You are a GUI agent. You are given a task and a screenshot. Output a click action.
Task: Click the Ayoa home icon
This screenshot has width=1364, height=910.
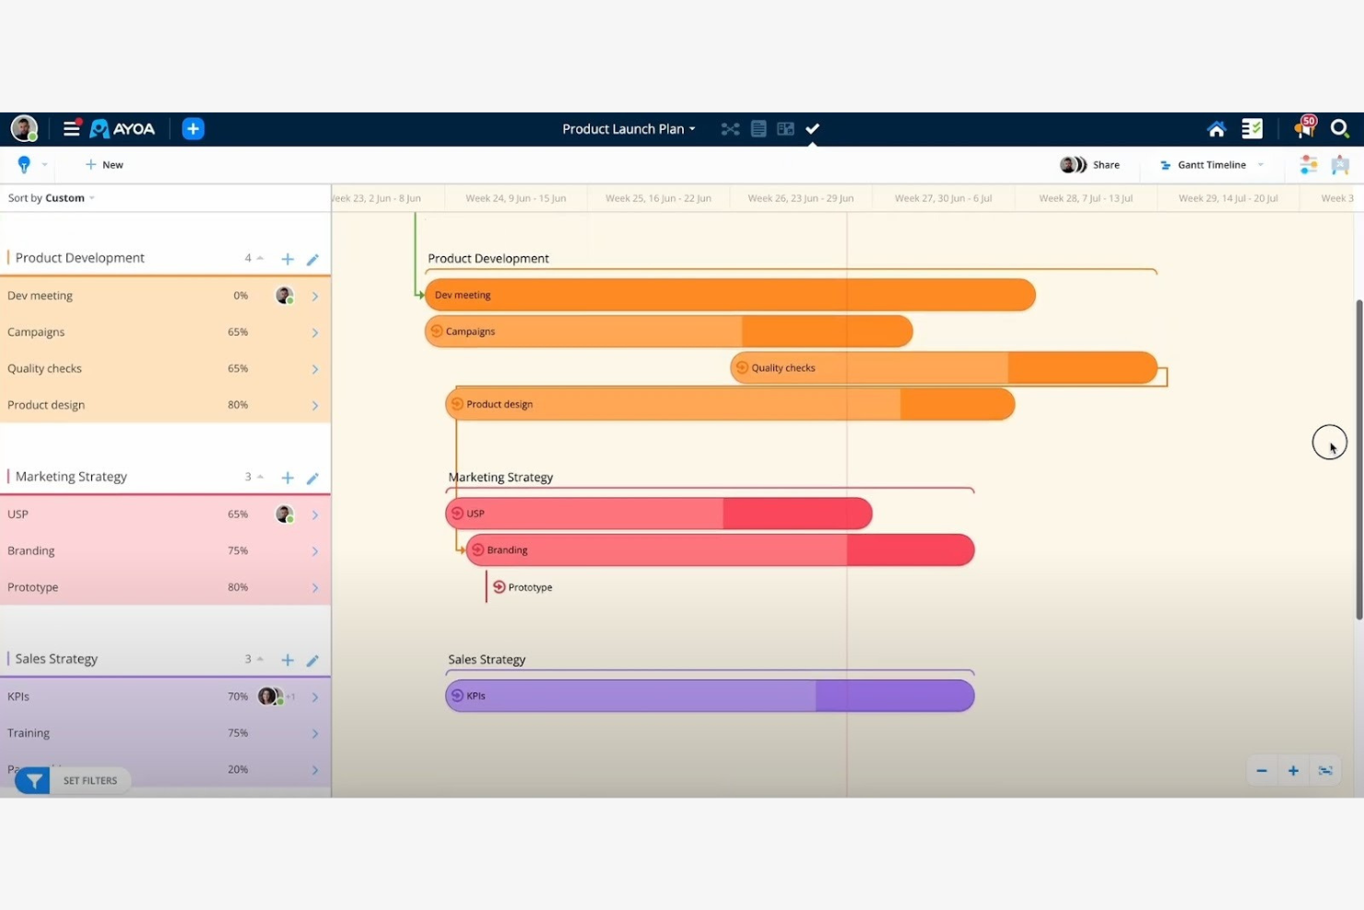click(1216, 128)
